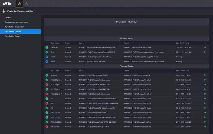Image resolution: width=213 pixels, height=134 pixels.
Task: Run the TKD: CALDEI... sync task
Action: click(x=205, y=122)
